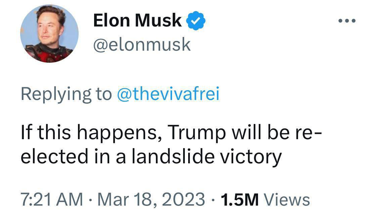This screenshot has height=217, width=378.
Task: Open the 1.5M view count
Action: click(x=240, y=199)
